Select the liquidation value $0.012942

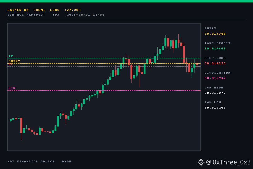click(215, 78)
